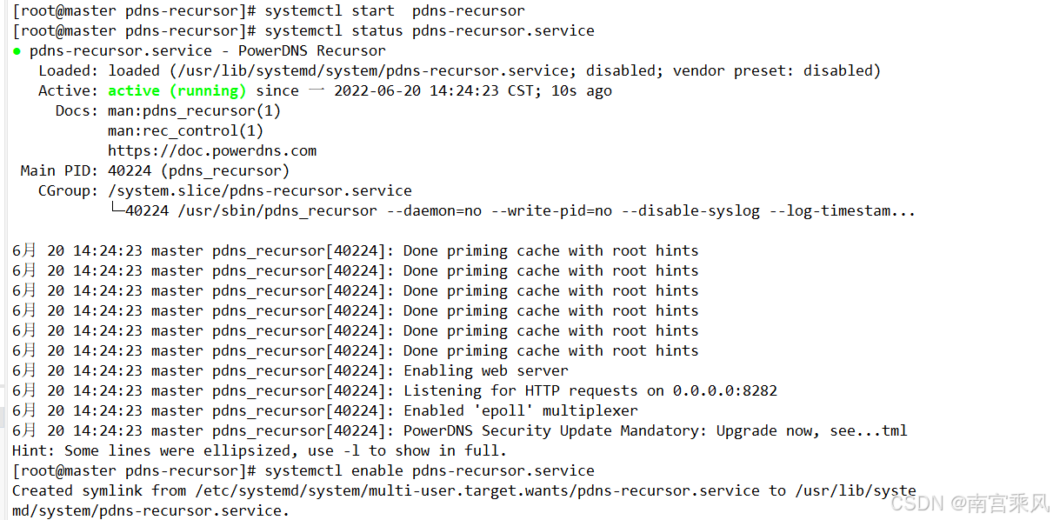Click the 'systemctl enable pdns-recursor.service' command

click(430, 470)
